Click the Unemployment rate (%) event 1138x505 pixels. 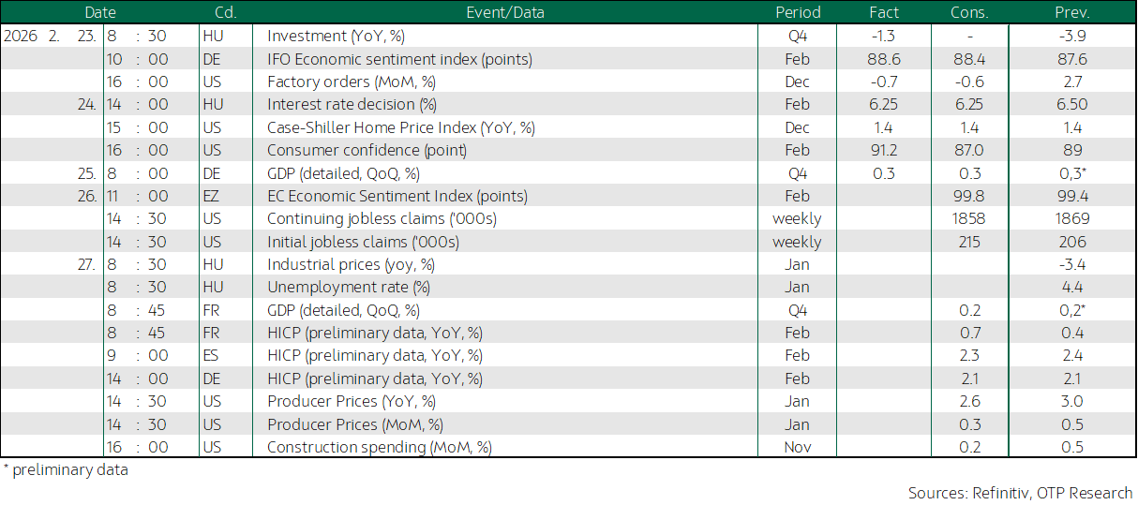click(x=349, y=287)
